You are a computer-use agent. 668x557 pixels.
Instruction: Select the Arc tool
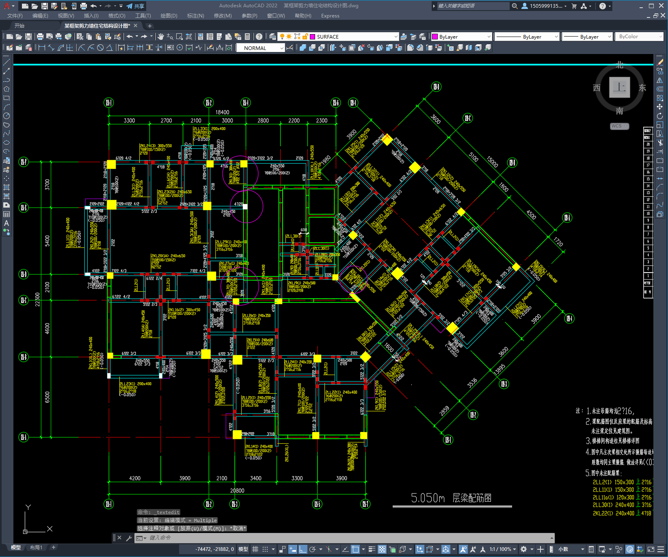point(6,107)
